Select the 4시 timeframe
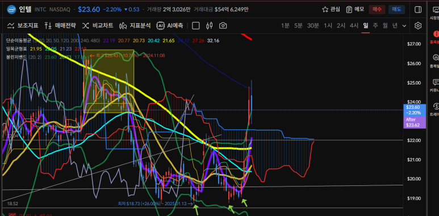The height and width of the screenshot is (216, 439). pyautogui.click(x=354, y=26)
